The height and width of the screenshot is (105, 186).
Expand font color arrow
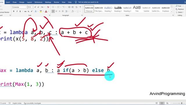click(49, 11)
